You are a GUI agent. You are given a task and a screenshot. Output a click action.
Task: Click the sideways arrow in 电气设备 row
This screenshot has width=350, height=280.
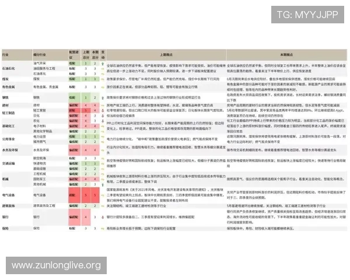coord(103,195)
